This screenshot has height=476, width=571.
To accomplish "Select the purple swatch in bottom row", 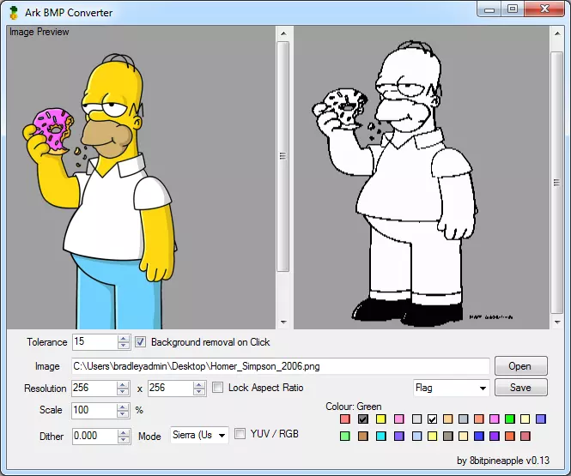I will 495,436.
